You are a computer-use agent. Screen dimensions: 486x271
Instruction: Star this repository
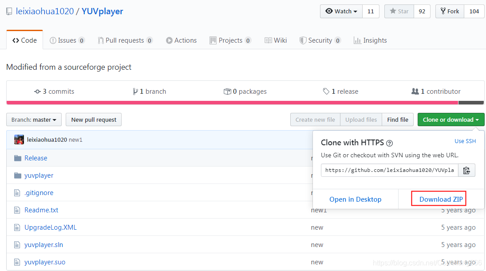pyautogui.click(x=399, y=12)
